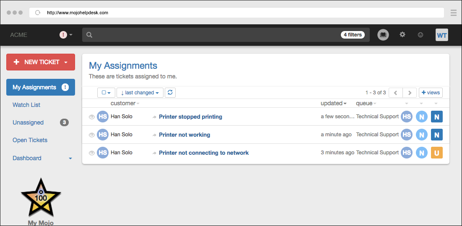This screenshot has height=226, width=462.
Task: Open the knowledge base book icon
Action: (383, 35)
